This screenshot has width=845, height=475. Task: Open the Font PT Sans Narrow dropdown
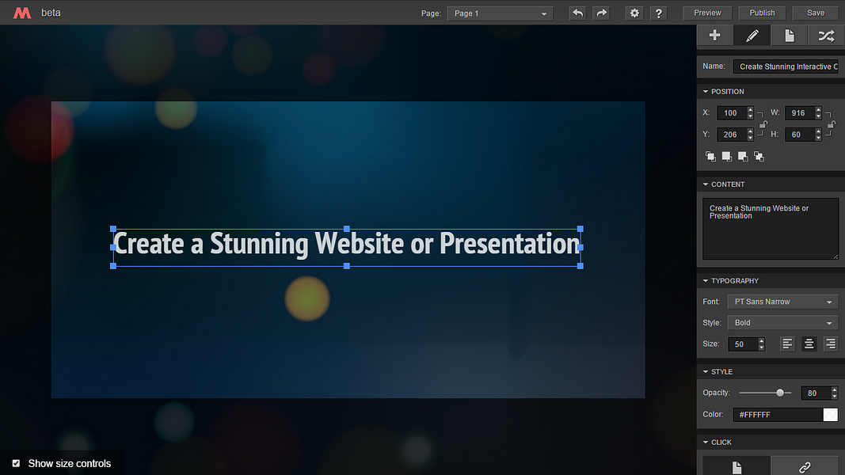click(782, 302)
